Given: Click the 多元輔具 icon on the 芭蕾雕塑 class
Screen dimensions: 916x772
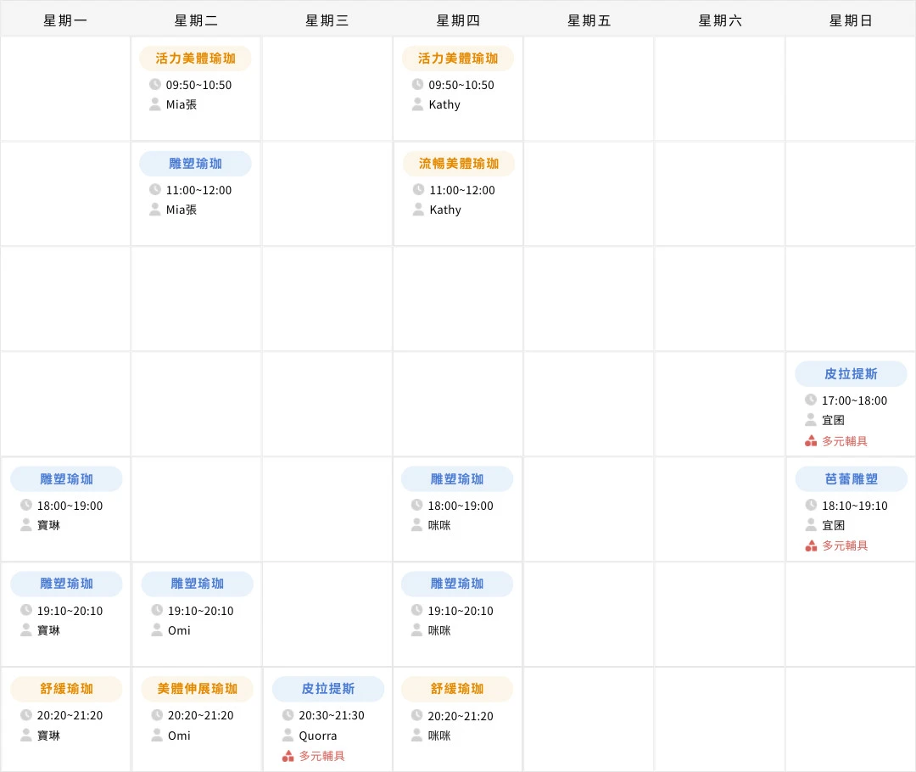Looking at the screenshot, I should tap(812, 545).
